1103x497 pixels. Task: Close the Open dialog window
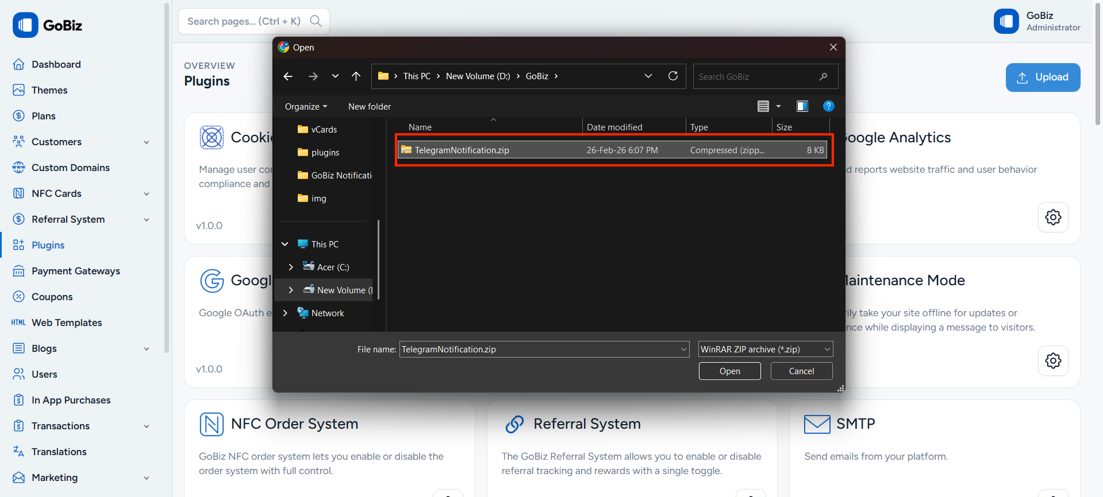833,47
